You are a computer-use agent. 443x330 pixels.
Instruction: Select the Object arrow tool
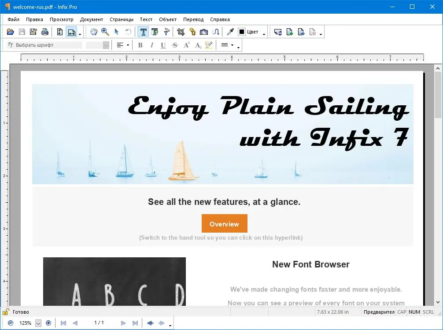tap(117, 32)
